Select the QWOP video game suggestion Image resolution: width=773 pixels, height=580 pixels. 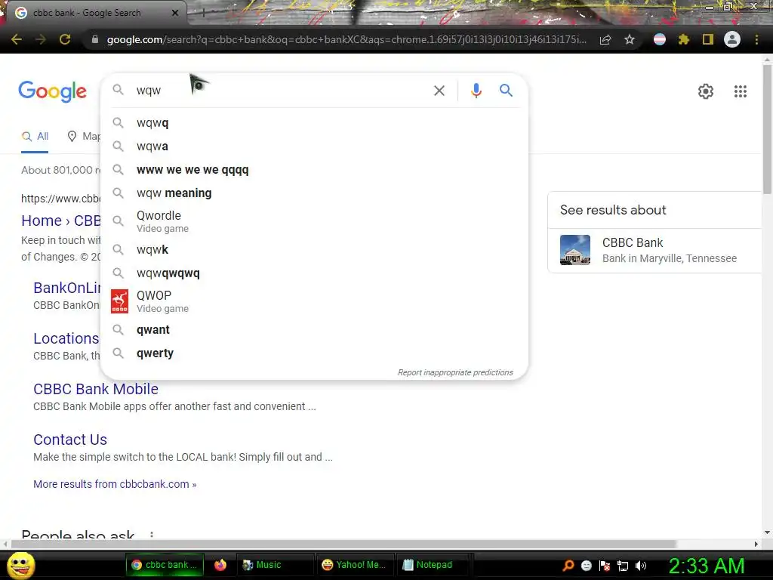314,301
